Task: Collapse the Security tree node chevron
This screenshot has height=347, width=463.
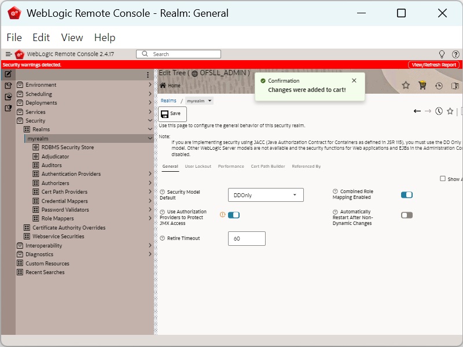Action: [150, 121]
